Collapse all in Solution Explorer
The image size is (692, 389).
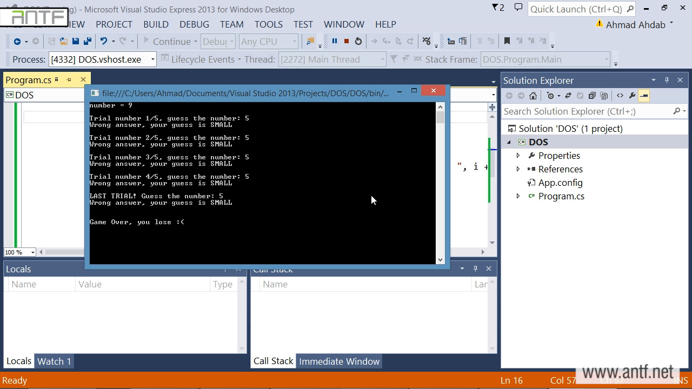pos(592,96)
